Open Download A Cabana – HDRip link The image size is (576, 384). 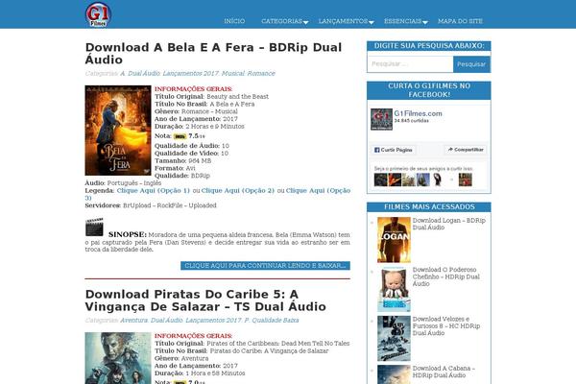coord(444,372)
